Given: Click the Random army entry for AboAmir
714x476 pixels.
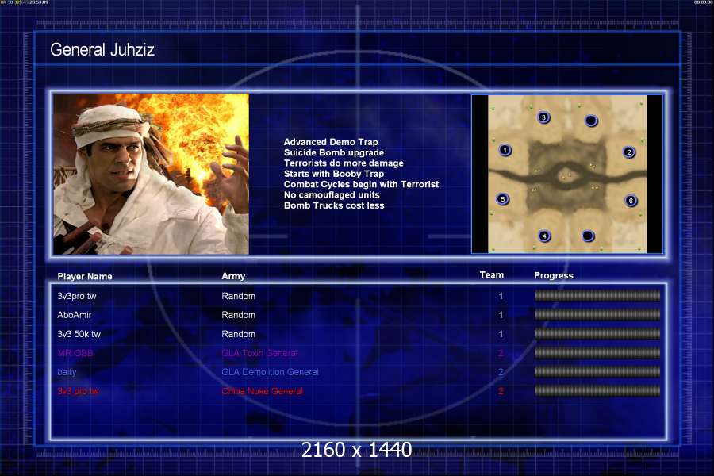Looking at the screenshot, I should [x=239, y=315].
